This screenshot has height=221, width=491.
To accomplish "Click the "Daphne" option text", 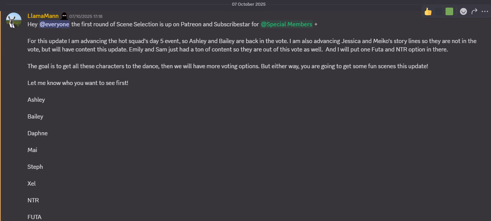I will click(x=37, y=133).
